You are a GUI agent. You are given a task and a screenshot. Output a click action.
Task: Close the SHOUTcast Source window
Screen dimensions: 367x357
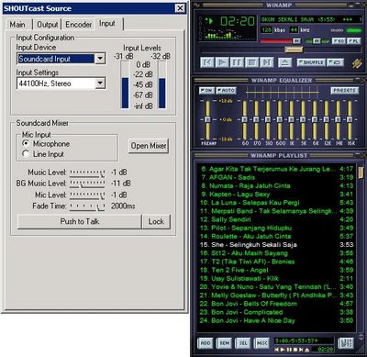(180, 8)
